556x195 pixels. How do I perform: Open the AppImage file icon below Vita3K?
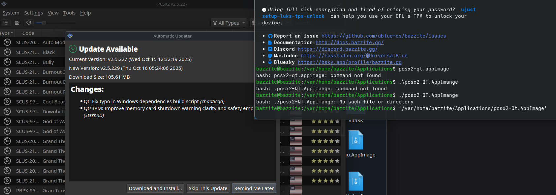(x=356, y=140)
